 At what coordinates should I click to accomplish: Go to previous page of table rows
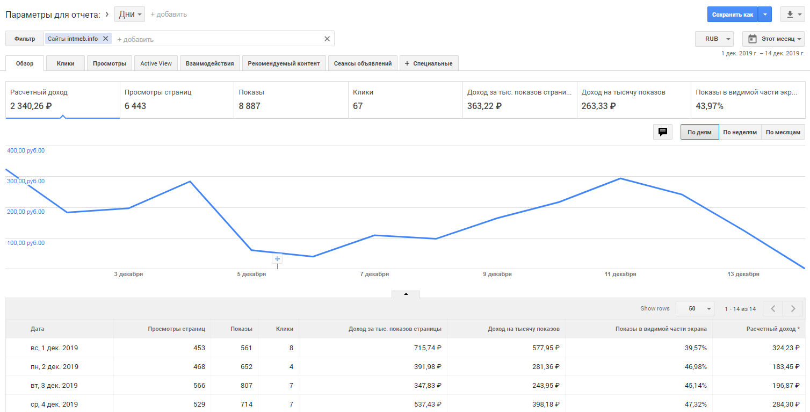(773, 308)
